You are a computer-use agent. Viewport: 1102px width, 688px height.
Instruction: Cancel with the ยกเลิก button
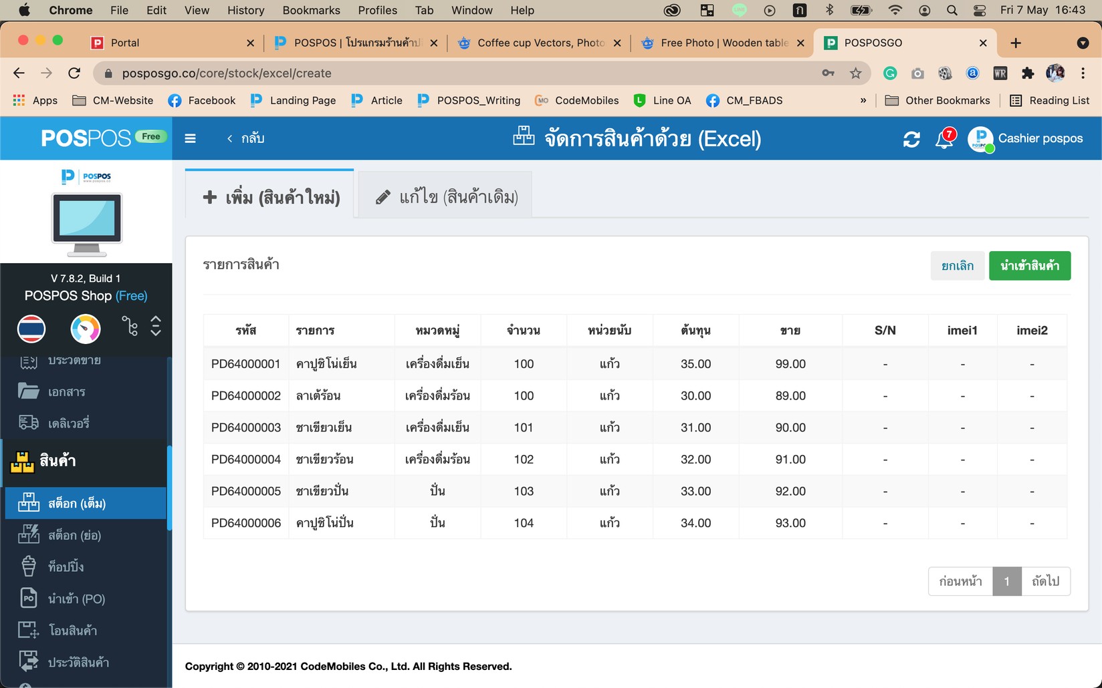[x=958, y=265]
